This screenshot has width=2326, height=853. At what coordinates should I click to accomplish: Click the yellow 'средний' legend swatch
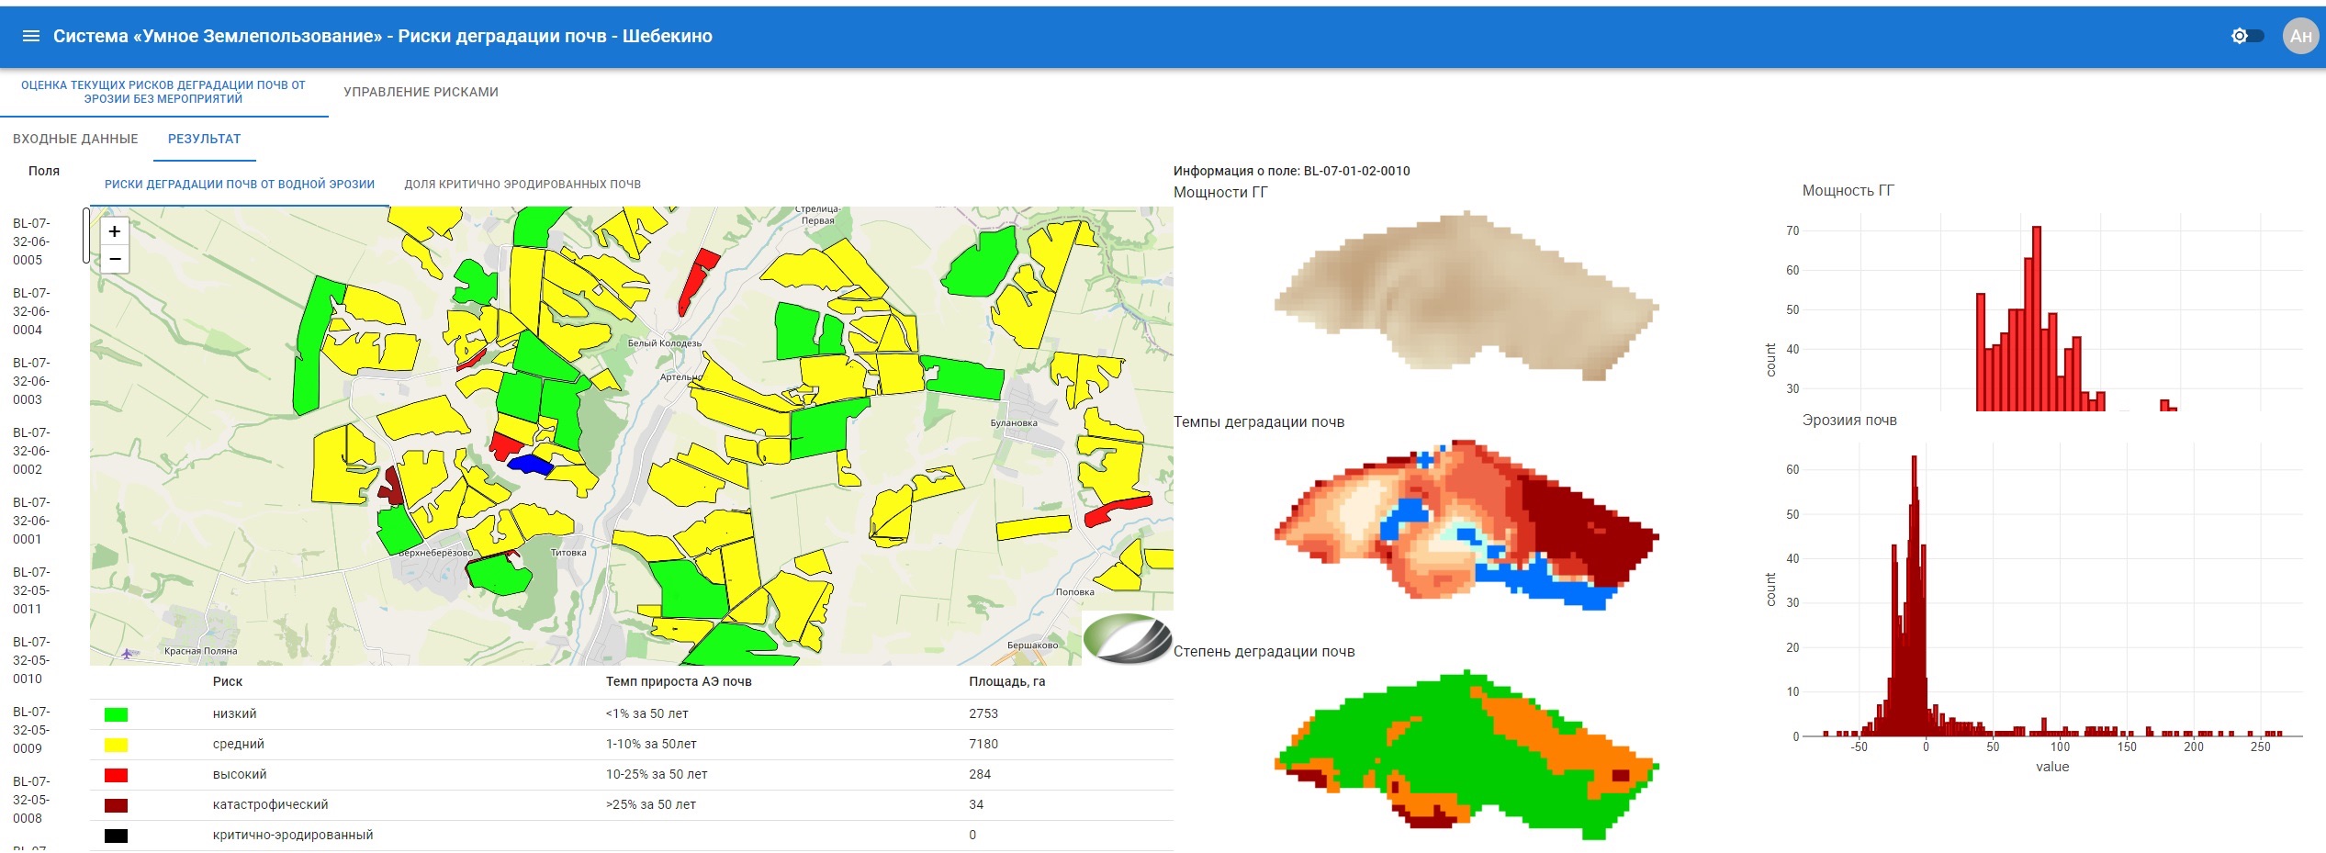point(116,745)
